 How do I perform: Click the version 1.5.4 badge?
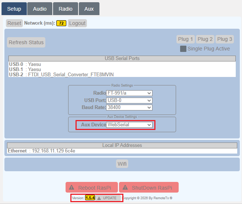pyautogui.click(x=90, y=198)
